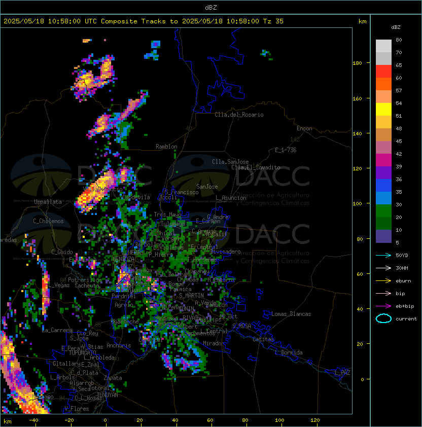Image resolution: width=422 pixels, height=427 pixels.
Task: Click the Encon map label
Action: pos(304,128)
